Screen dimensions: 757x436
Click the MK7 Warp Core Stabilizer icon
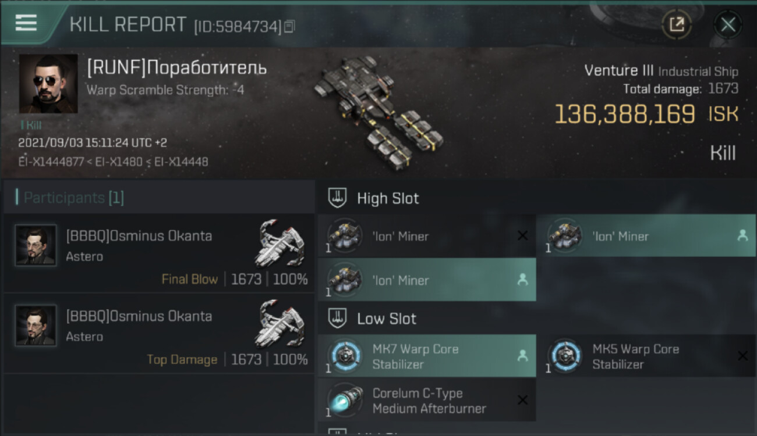pyautogui.click(x=345, y=356)
